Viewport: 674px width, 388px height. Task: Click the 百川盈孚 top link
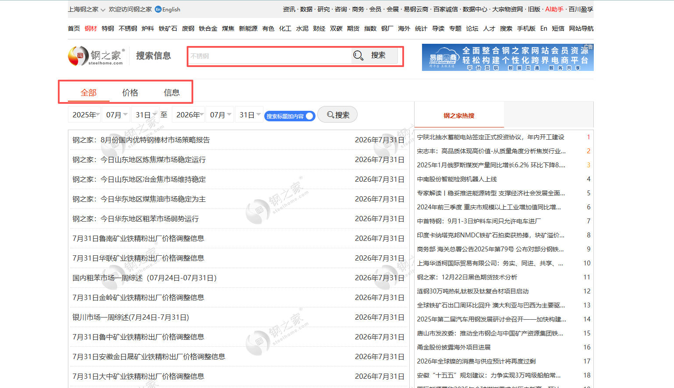tap(581, 9)
